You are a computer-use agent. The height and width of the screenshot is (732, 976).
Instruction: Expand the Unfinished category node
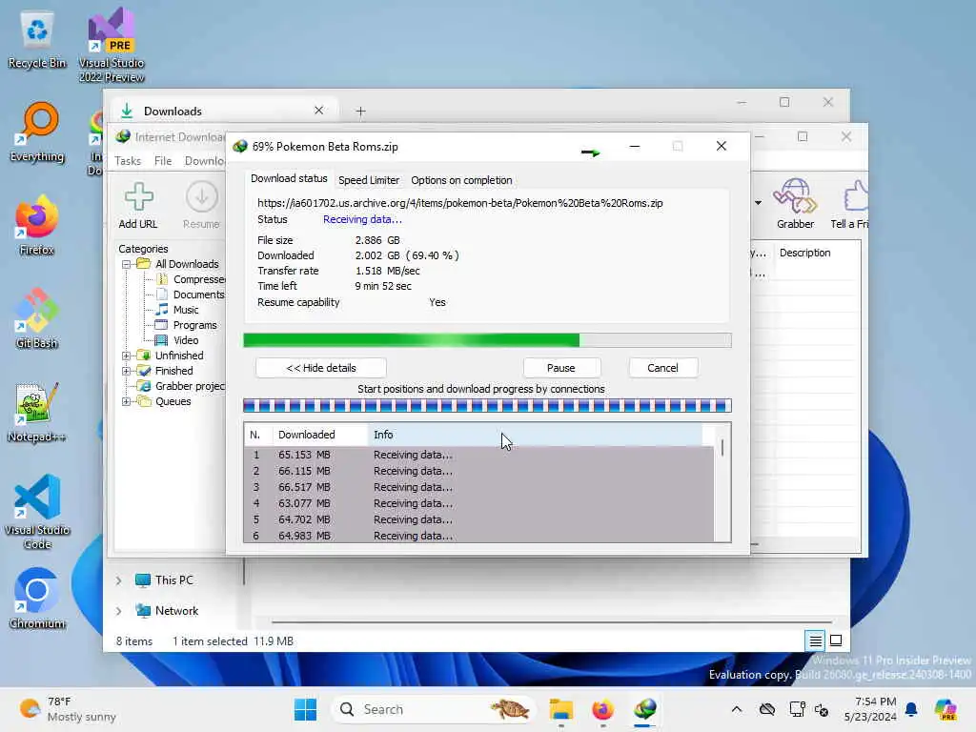tap(127, 356)
